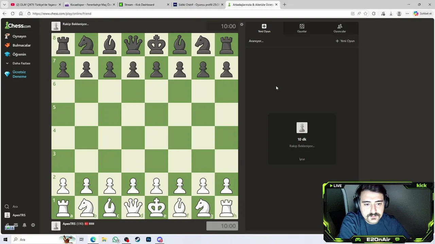Expand the tab search dropdown arrow

pyautogui.click(x=4, y=5)
